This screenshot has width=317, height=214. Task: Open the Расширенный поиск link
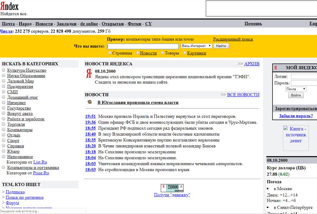click(233, 39)
